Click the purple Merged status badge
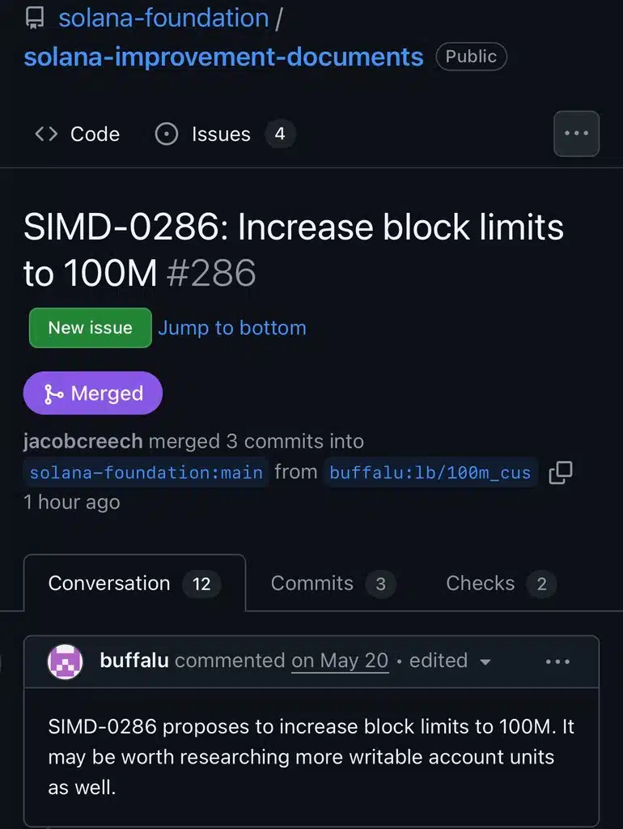Image resolution: width=623 pixels, height=829 pixels. (x=93, y=393)
